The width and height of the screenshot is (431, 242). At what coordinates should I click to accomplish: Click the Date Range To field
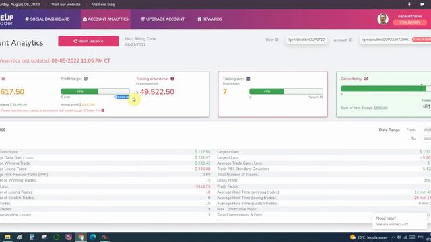click(427, 139)
